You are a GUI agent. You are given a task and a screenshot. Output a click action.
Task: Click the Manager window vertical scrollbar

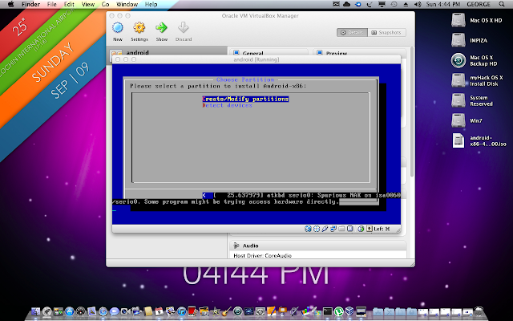(412, 112)
